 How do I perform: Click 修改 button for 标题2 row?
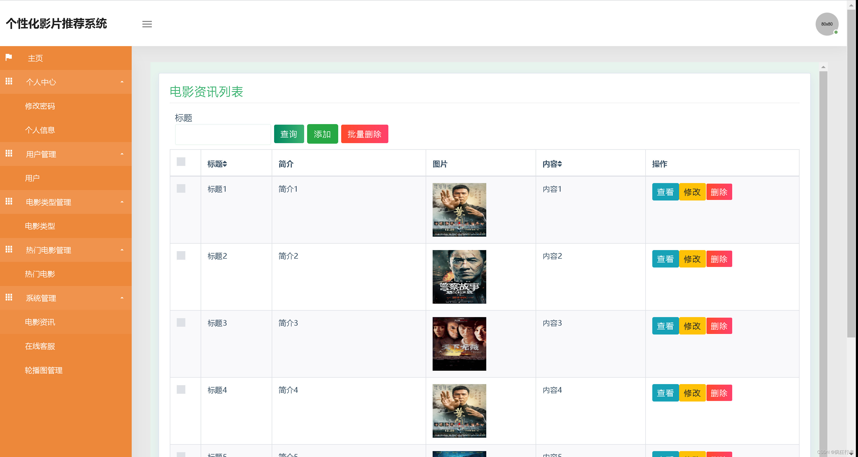[692, 259]
